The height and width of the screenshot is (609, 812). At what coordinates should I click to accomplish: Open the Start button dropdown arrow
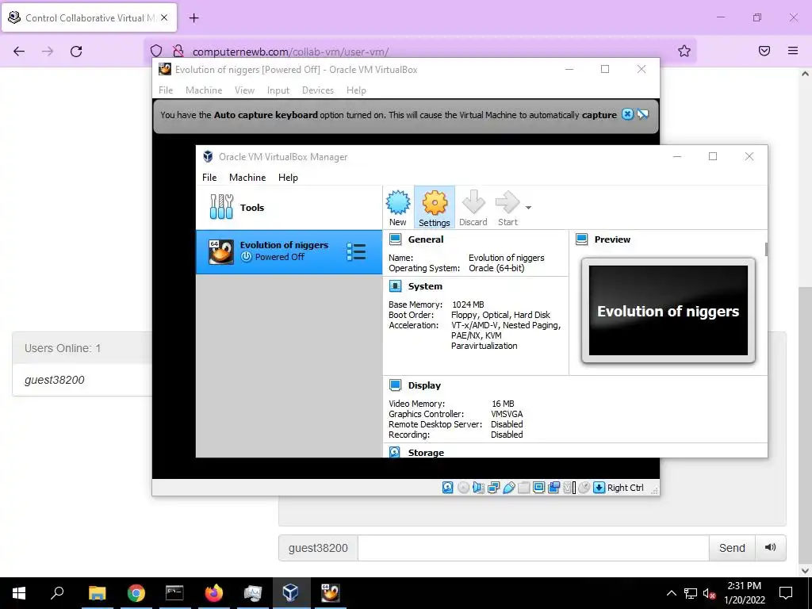(528, 208)
